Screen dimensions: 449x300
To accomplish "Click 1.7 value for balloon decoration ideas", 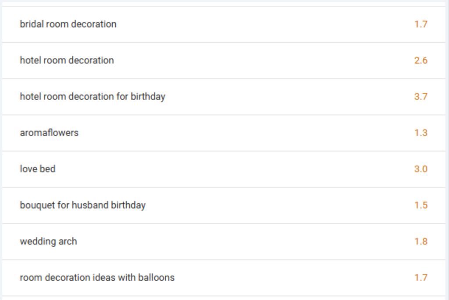I will [420, 278].
